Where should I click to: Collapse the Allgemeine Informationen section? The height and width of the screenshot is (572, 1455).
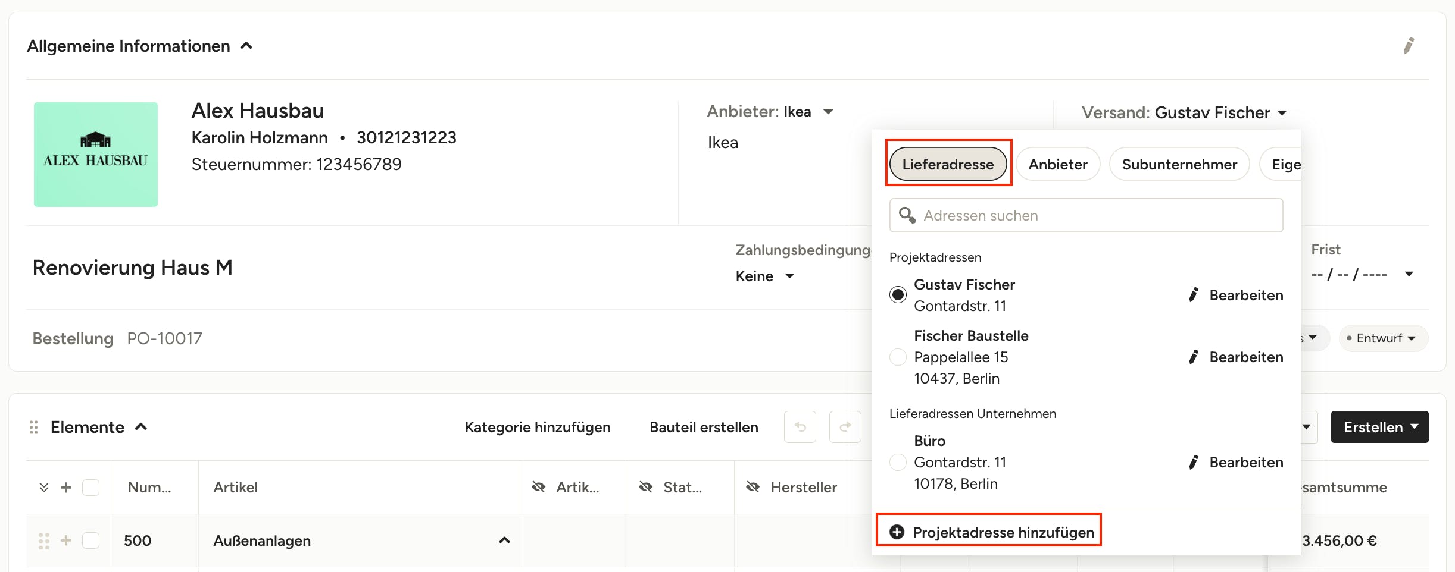click(246, 46)
